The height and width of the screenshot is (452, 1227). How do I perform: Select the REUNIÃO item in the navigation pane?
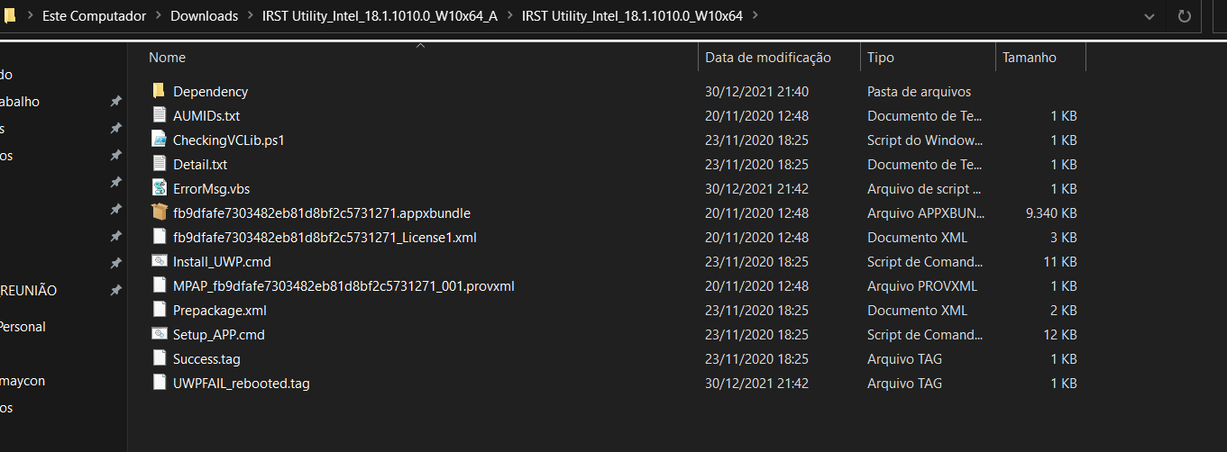tap(28, 291)
